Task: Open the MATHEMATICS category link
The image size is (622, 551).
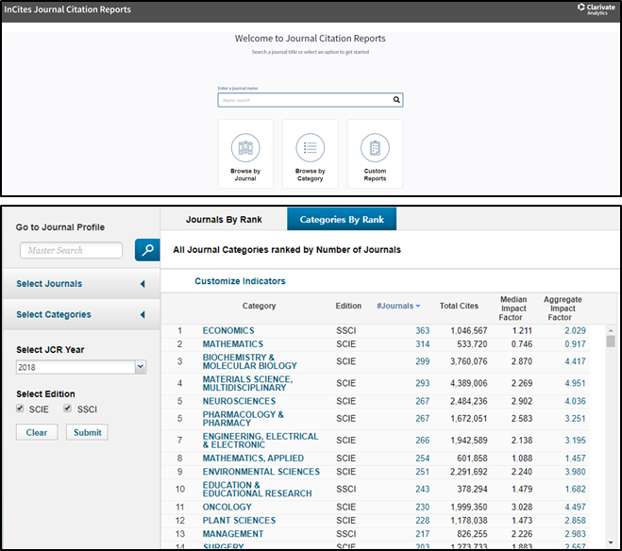Action: (233, 344)
